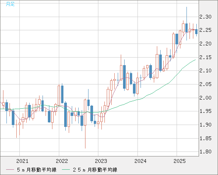The height and width of the screenshot is (175, 218).
Task: Click the 5ヵ月移動平均線 legend label
Action: point(37,170)
